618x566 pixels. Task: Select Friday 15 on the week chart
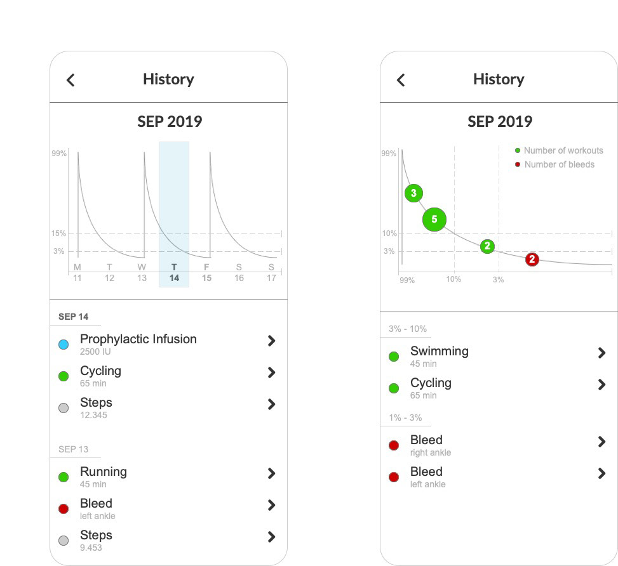tap(206, 273)
